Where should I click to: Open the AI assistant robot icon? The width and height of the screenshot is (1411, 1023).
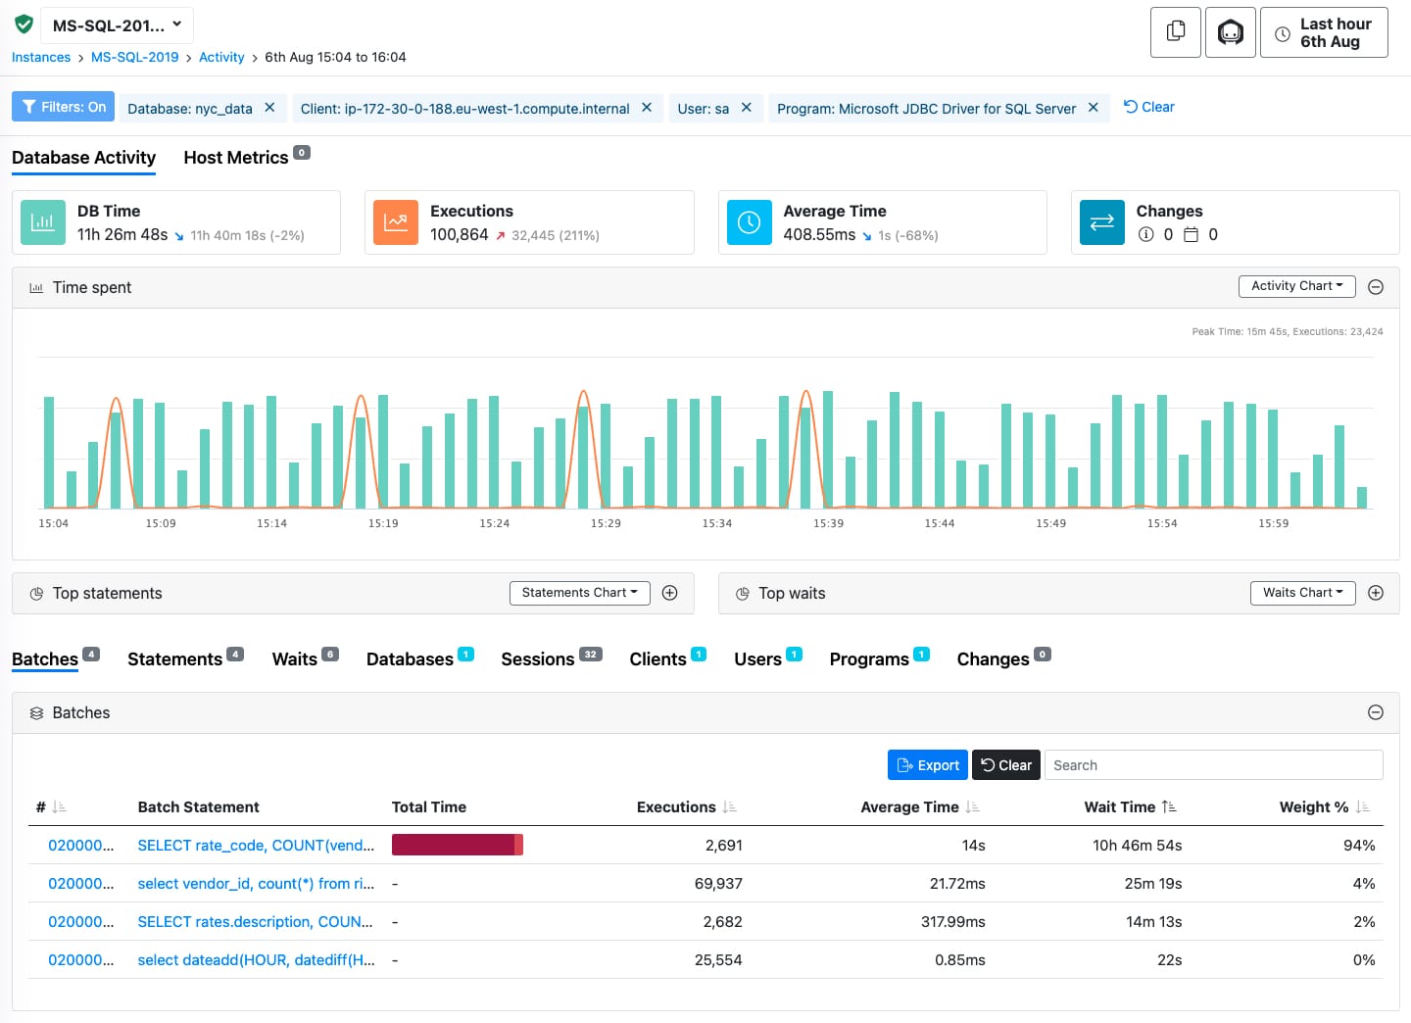1230,31
